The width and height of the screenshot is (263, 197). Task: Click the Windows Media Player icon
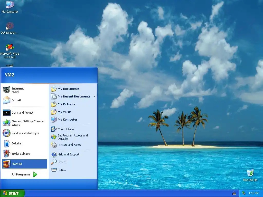point(6,133)
